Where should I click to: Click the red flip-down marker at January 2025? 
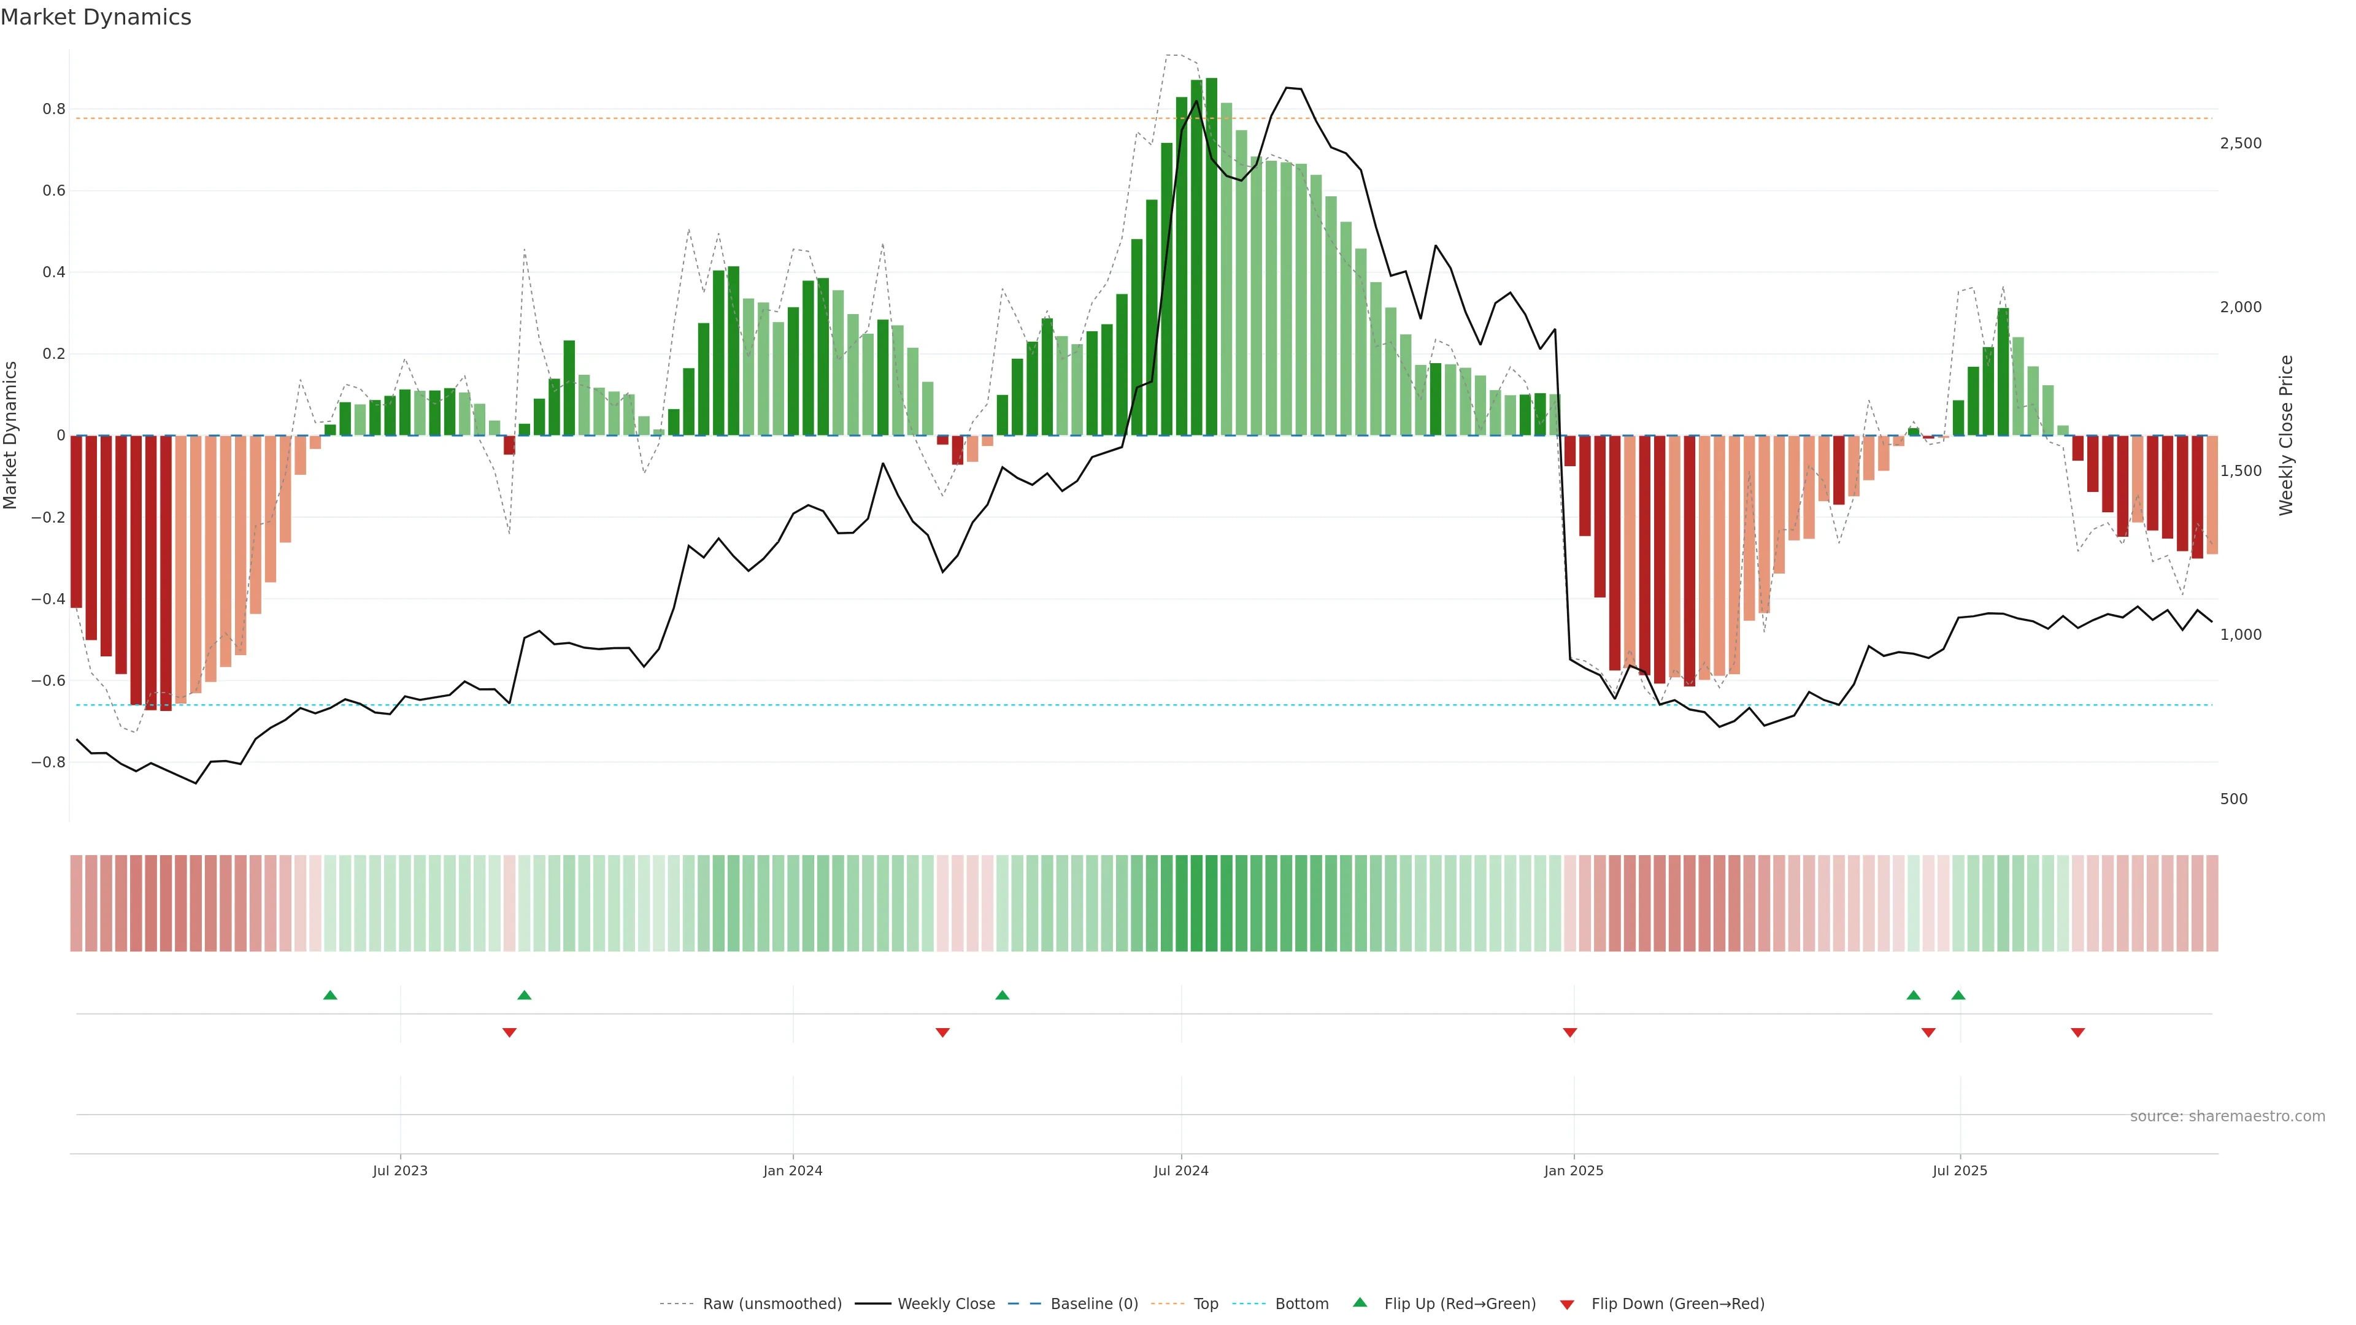point(1571,1032)
